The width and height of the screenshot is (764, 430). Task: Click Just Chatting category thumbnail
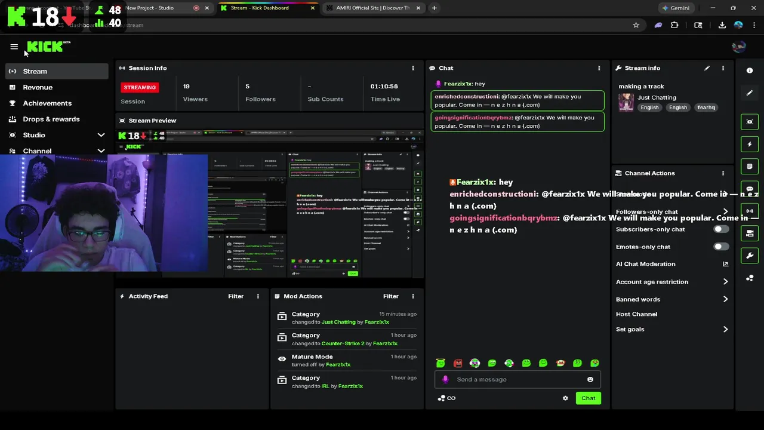pyautogui.click(x=626, y=102)
